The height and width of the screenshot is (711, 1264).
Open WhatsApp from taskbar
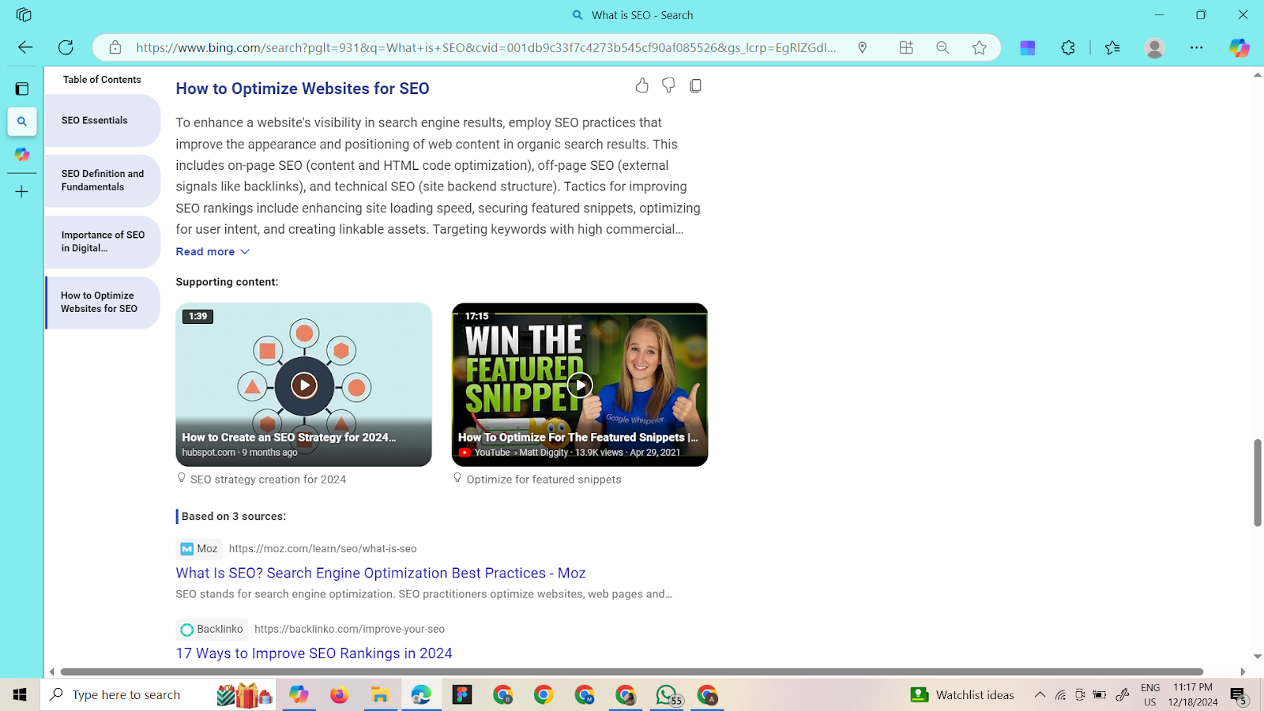pos(667,694)
